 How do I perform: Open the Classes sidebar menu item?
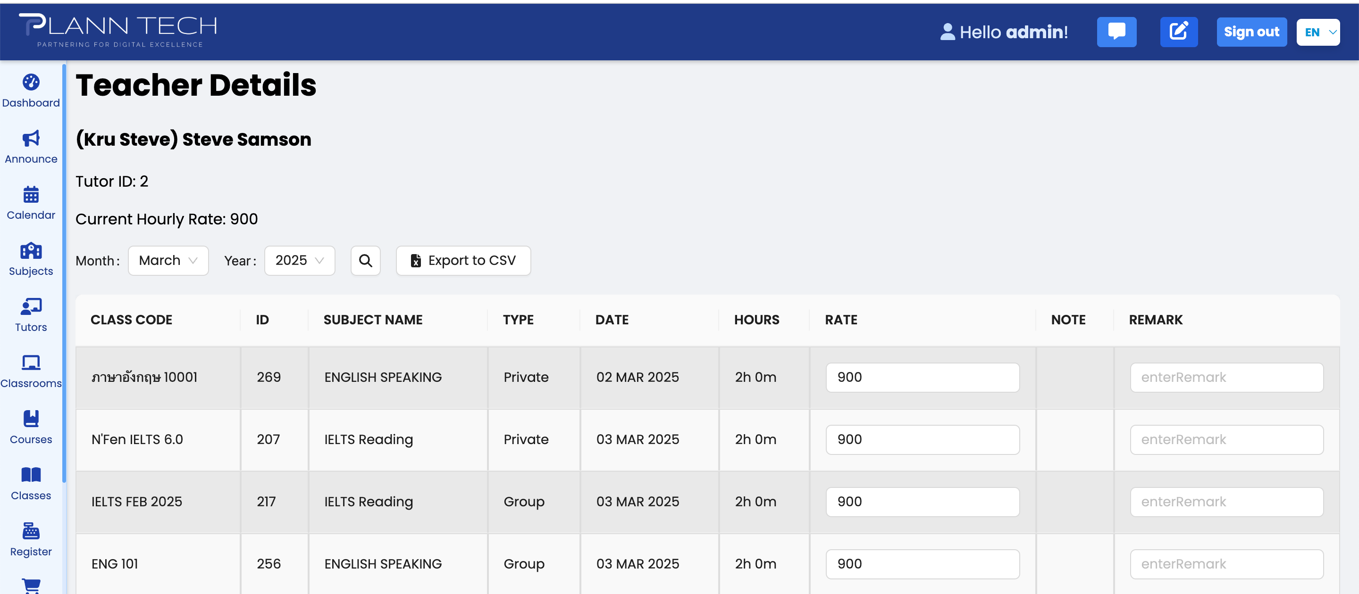tap(31, 483)
